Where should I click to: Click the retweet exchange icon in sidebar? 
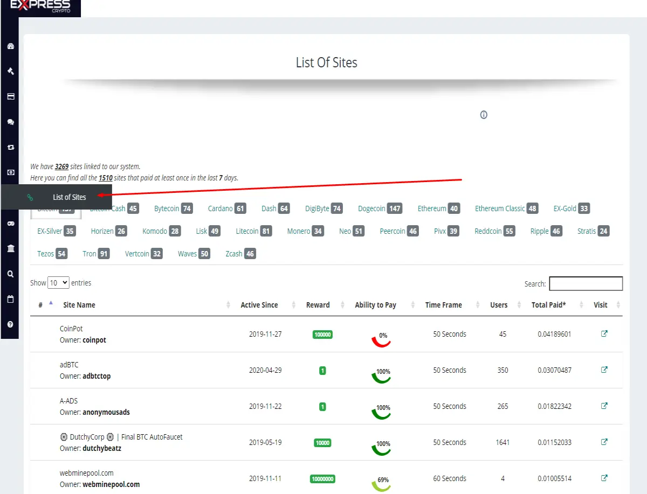pyautogui.click(x=10, y=147)
